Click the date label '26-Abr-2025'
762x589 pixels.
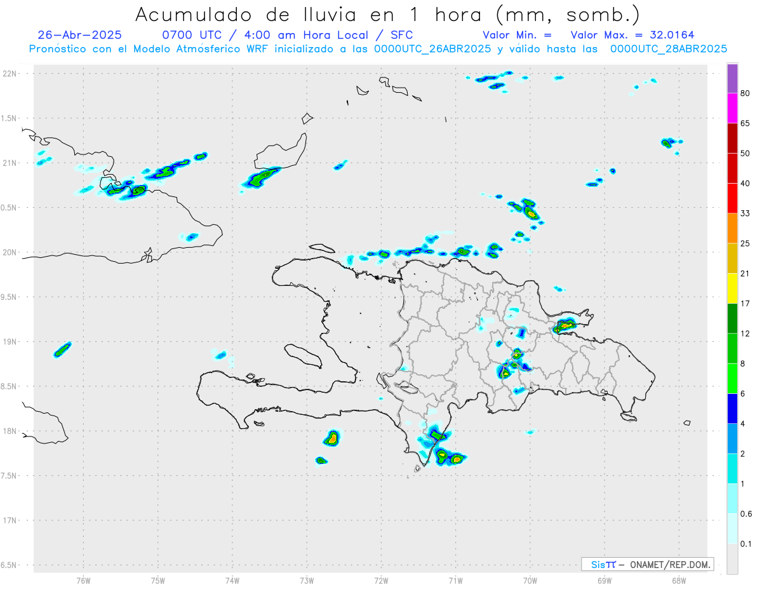point(79,35)
